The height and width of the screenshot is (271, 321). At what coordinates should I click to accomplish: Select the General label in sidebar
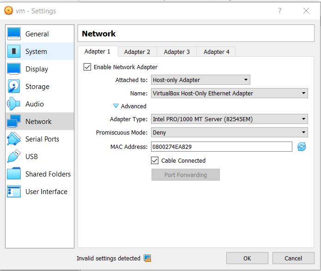coord(37,34)
